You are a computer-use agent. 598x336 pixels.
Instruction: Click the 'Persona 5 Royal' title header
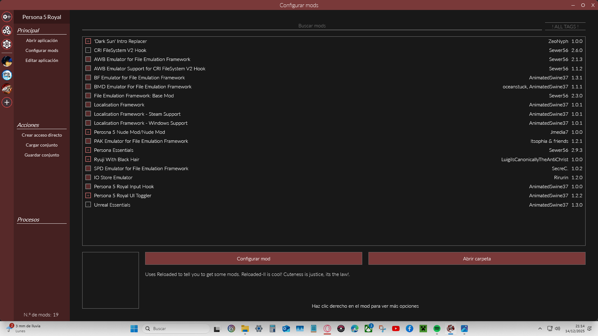[42, 17]
